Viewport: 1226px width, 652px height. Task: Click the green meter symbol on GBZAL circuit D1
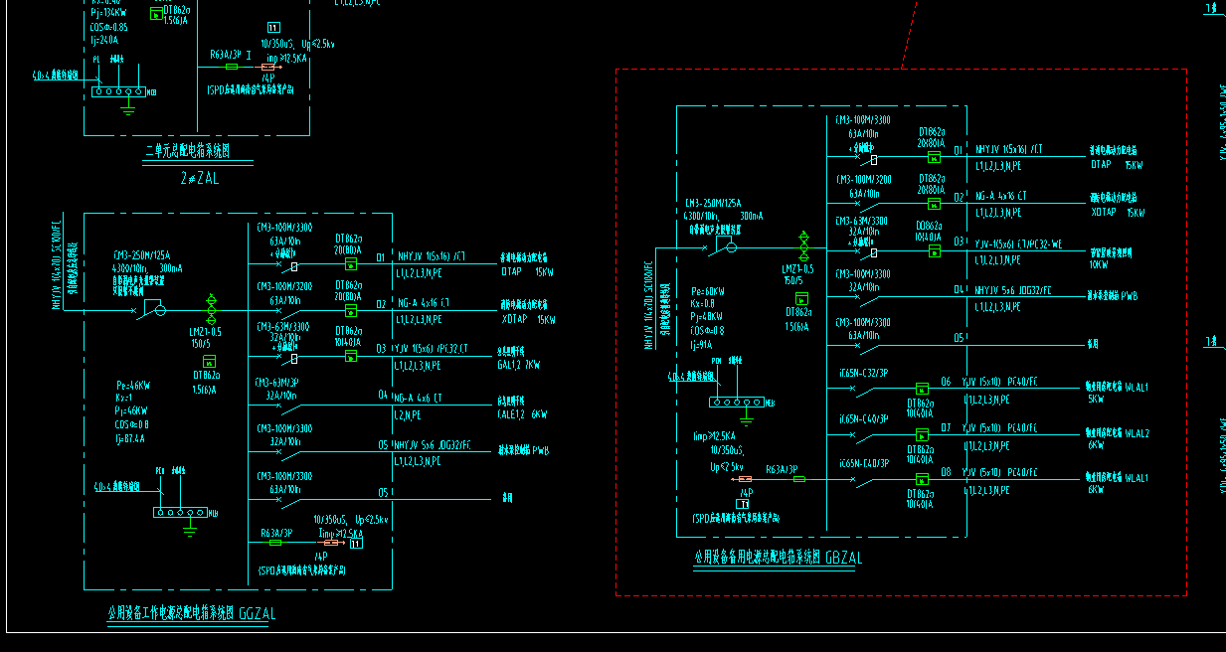tap(934, 157)
